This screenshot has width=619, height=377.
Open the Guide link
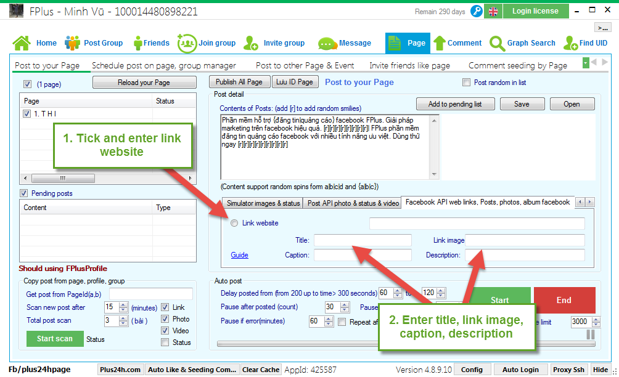pyautogui.click(x=240, y=255)
